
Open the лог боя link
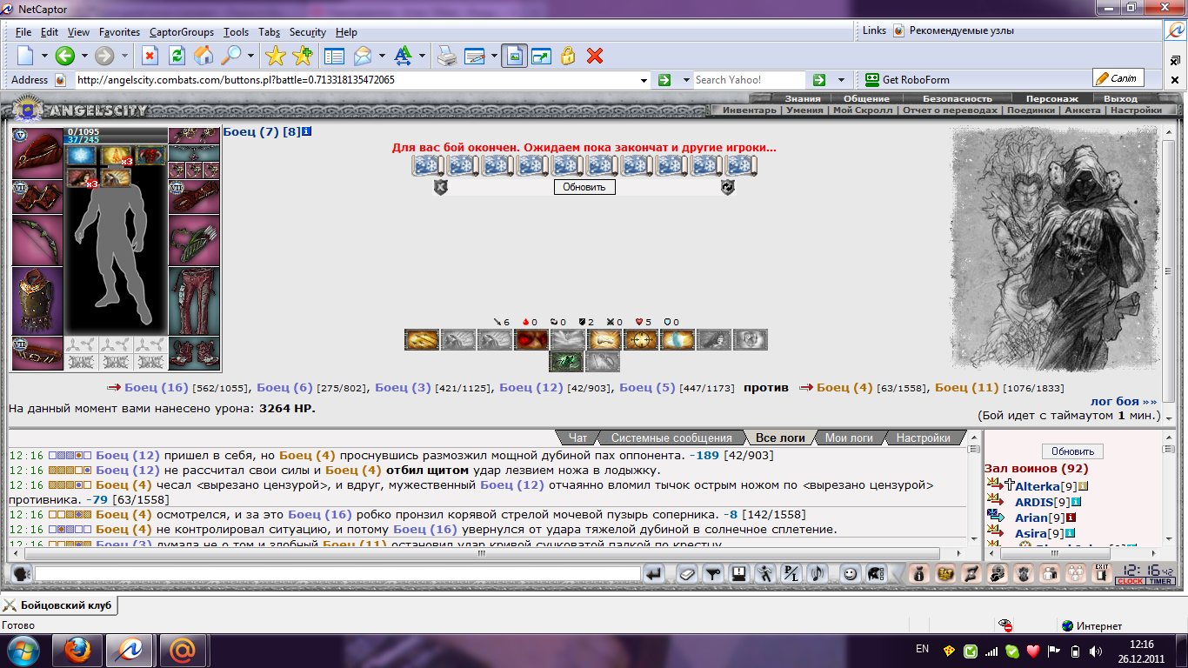tap(1124, 402)
